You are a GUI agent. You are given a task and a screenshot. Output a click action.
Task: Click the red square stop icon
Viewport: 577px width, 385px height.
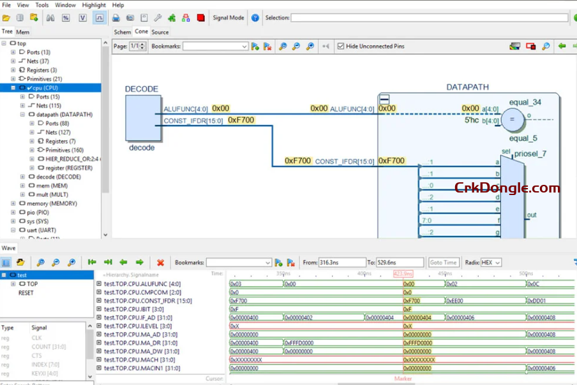coord(200,18)
